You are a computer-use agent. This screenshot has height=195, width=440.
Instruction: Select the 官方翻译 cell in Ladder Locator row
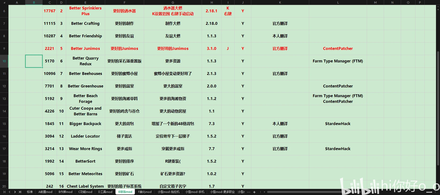(280, 136)
